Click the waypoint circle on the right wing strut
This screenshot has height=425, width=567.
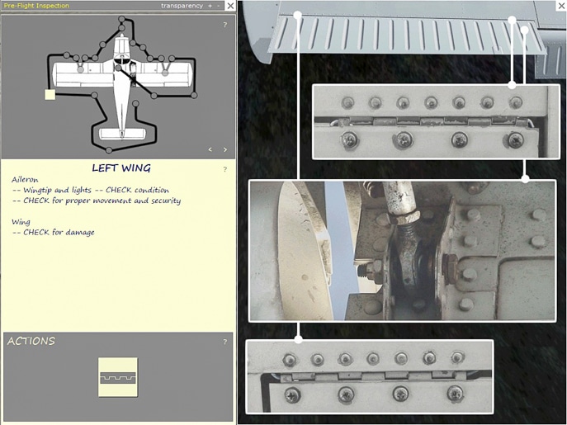(165, 72)
